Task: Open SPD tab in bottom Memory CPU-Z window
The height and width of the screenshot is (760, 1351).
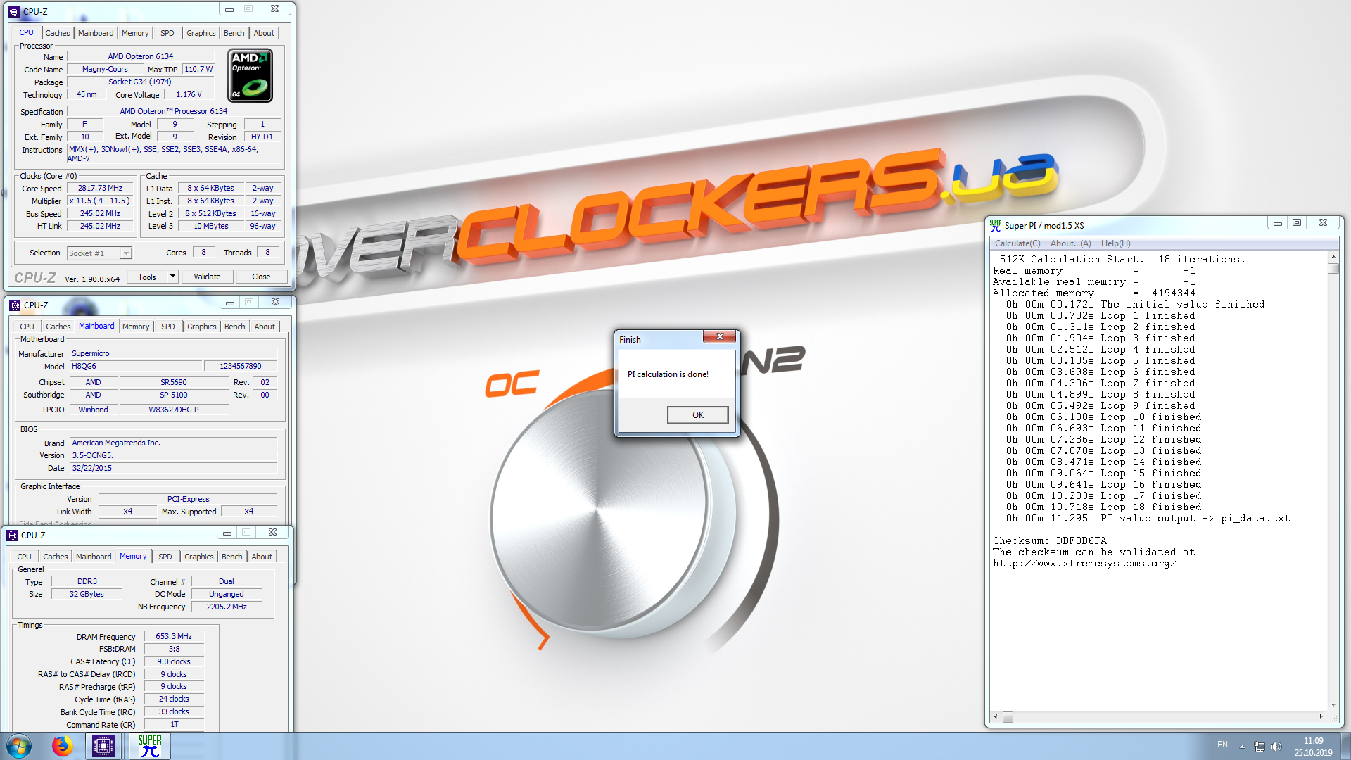Action: (165, 557)
